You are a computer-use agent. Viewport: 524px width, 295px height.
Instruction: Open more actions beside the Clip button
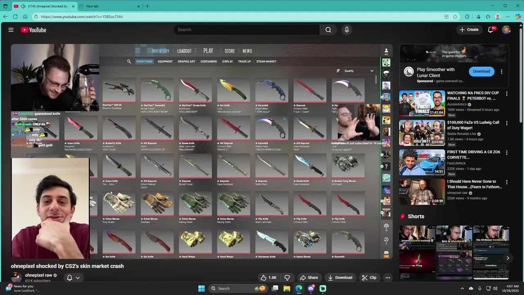(x=388, y=277)
